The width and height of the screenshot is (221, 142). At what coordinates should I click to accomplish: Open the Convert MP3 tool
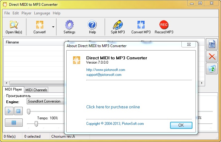coord(141,24)
